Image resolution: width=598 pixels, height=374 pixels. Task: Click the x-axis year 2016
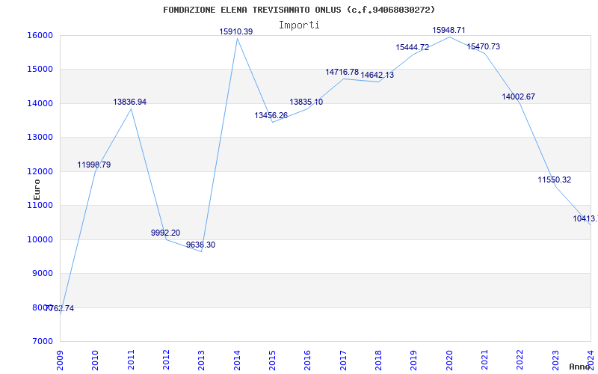(x=307, y=361)
